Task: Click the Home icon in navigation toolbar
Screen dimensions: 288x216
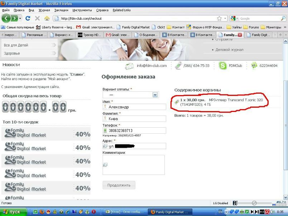Action: (x=47, y=18)
